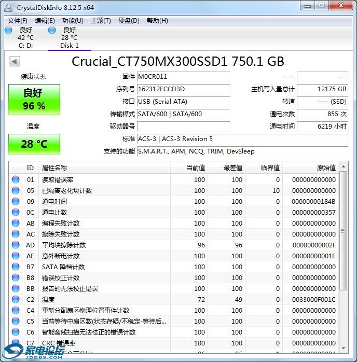Click the vertical scrollbar thumb of the attribute list
The image size is (357, 362).
[x=344, y=231]
